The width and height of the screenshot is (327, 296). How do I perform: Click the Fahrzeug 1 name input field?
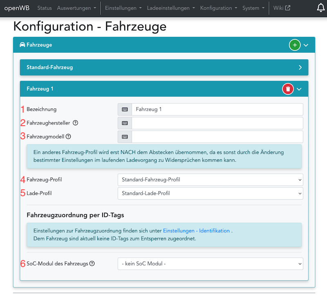[217, 109]
